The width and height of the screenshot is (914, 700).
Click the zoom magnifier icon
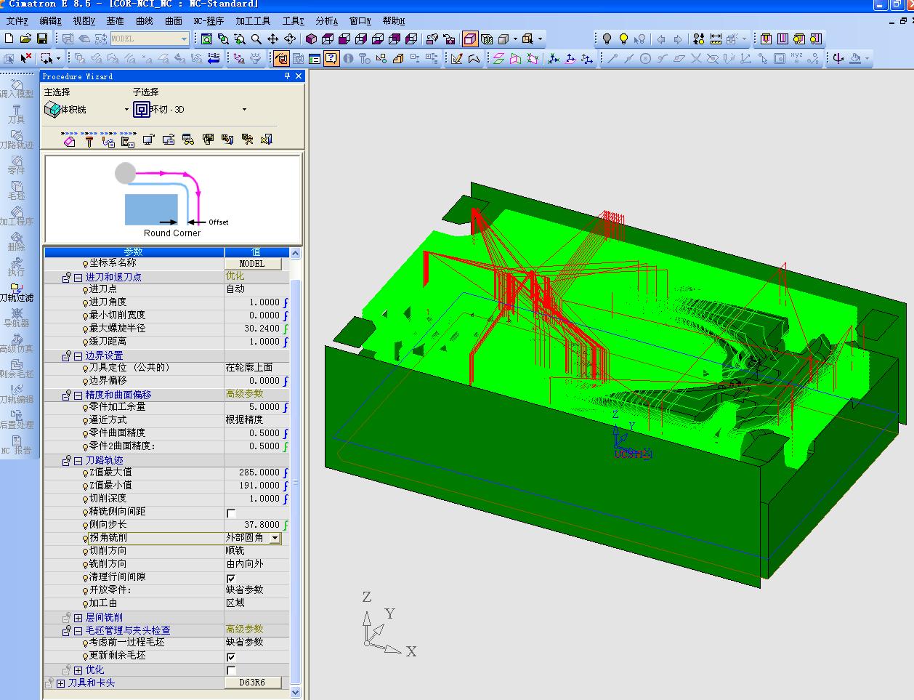click(x=256, y=39)
